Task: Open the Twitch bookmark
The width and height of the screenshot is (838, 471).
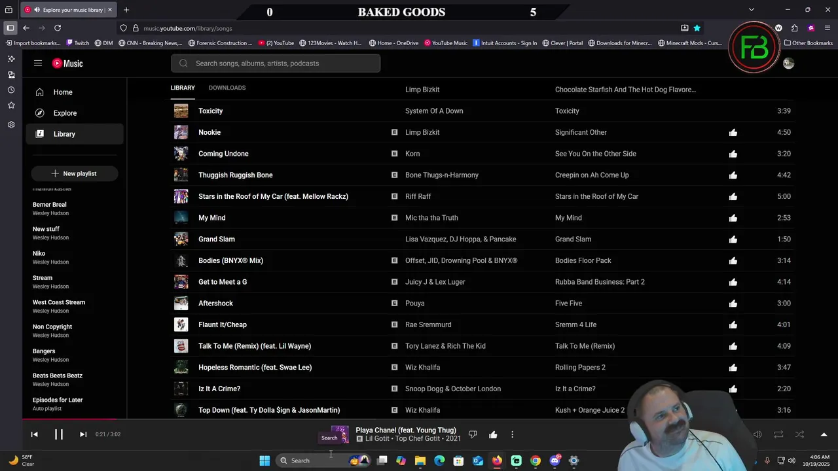Action: tap(78, 43)
